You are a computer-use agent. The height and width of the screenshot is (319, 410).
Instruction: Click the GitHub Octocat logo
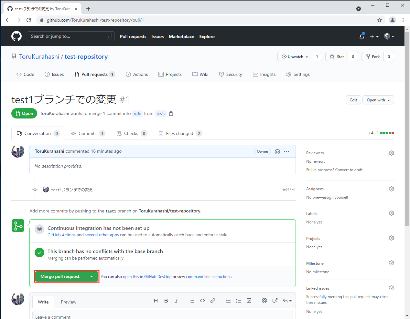coord(16,36)
